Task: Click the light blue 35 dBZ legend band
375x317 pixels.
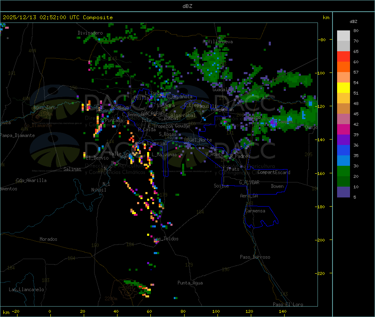Action: pos(343,161)
